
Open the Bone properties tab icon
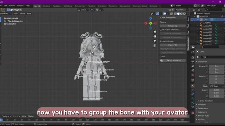(193, 103)
